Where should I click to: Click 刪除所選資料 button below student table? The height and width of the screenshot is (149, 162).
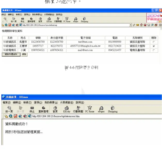[11, 54]
